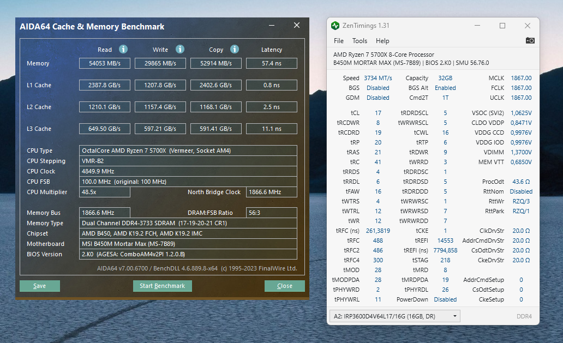Image resolution: width=563 pixels, height=343 pixels.
Task: Open the Tools menu in ZenTimings
Action: [x=360, y=41]
